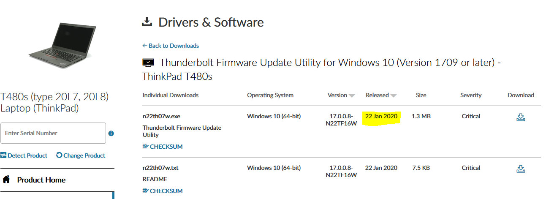The height and width of the screenshot is (199, 546).
Task: Sort by Released column arrow
Action: coord(394,95)
